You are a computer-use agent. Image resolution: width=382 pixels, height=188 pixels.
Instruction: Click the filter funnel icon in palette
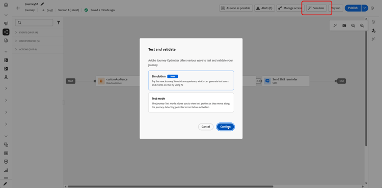tap(59, 22)
